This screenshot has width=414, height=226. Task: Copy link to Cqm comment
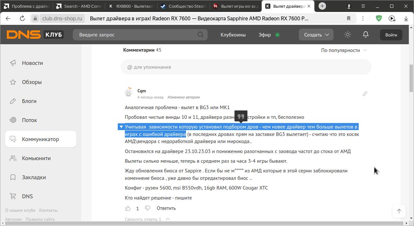[x=365, y=94]
